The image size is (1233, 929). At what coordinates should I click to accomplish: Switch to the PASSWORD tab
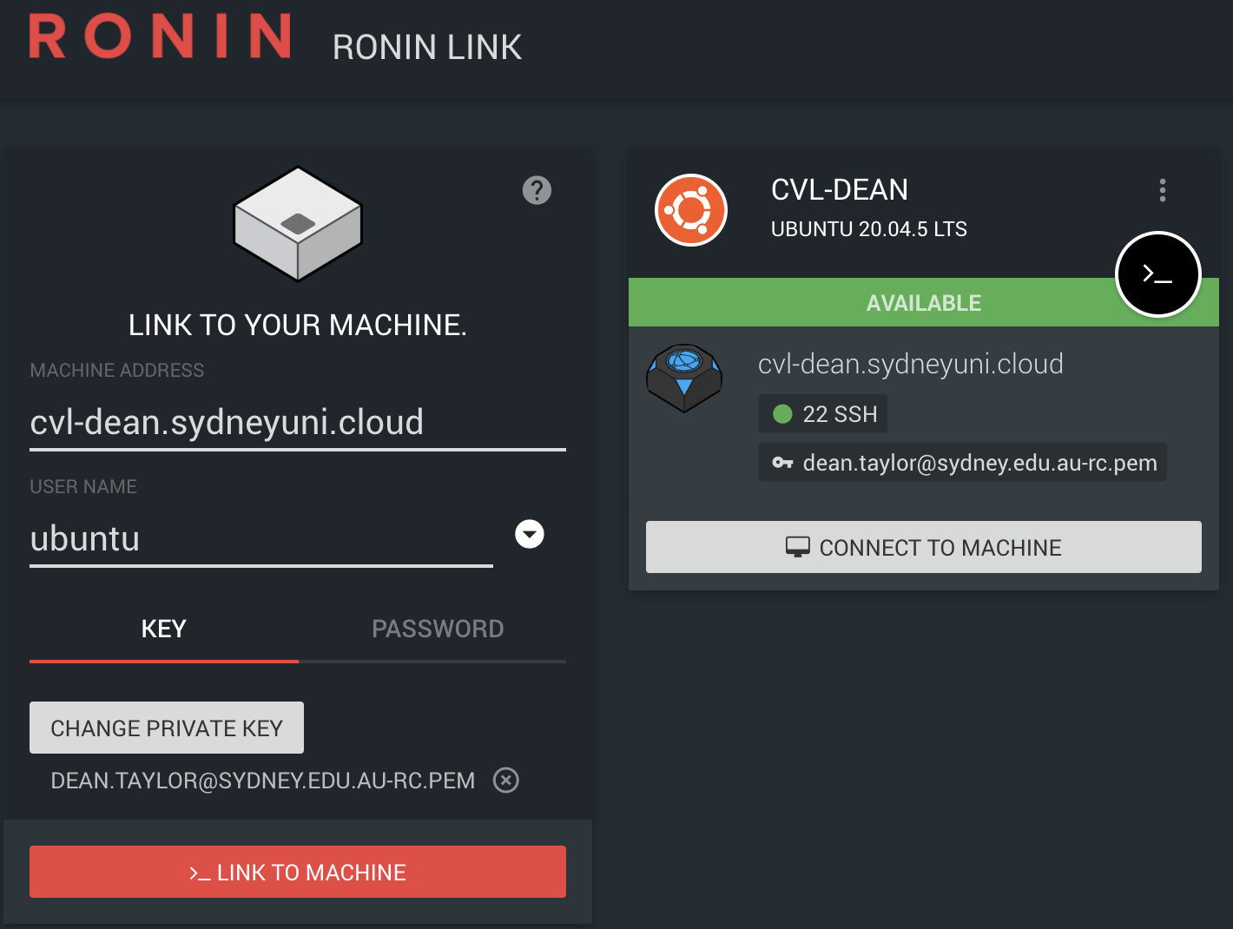click(438, 629)
